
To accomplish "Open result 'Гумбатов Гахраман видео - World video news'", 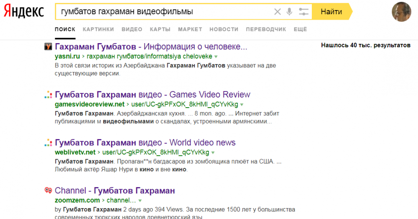I will (x=145, y=143).
